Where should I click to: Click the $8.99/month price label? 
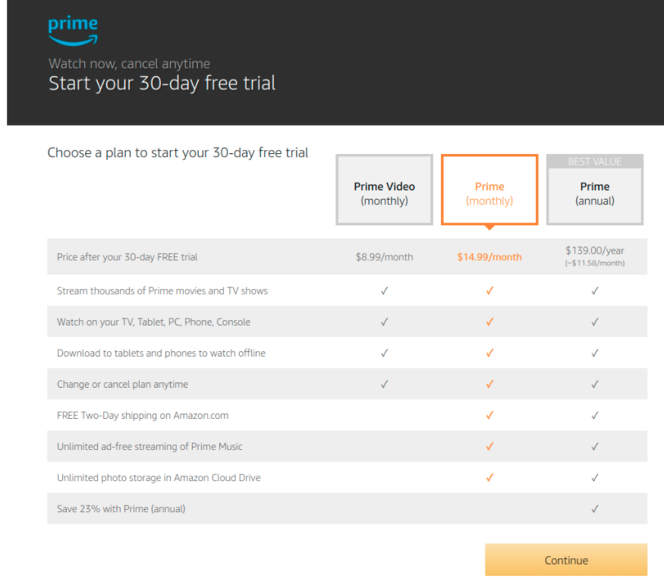[x=384, y=256]
